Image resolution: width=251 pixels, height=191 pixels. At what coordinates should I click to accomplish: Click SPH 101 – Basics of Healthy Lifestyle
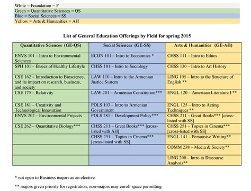tap(51, 69)
